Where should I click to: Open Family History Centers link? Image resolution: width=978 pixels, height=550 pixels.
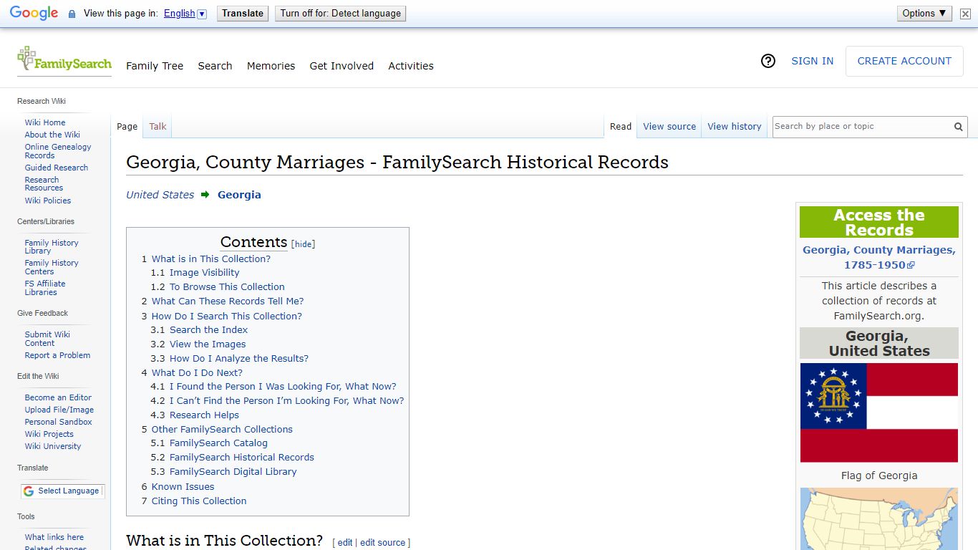click(x=52, y=267)
